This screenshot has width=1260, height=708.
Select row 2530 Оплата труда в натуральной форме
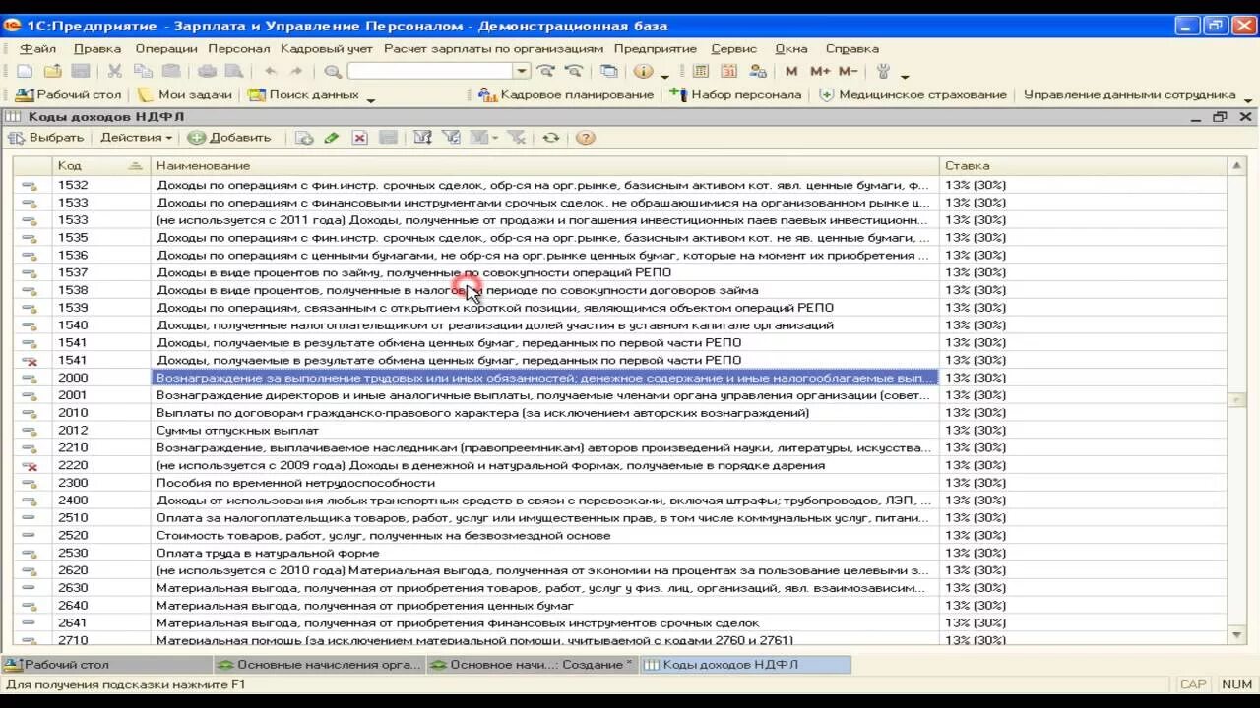[620, 553]
